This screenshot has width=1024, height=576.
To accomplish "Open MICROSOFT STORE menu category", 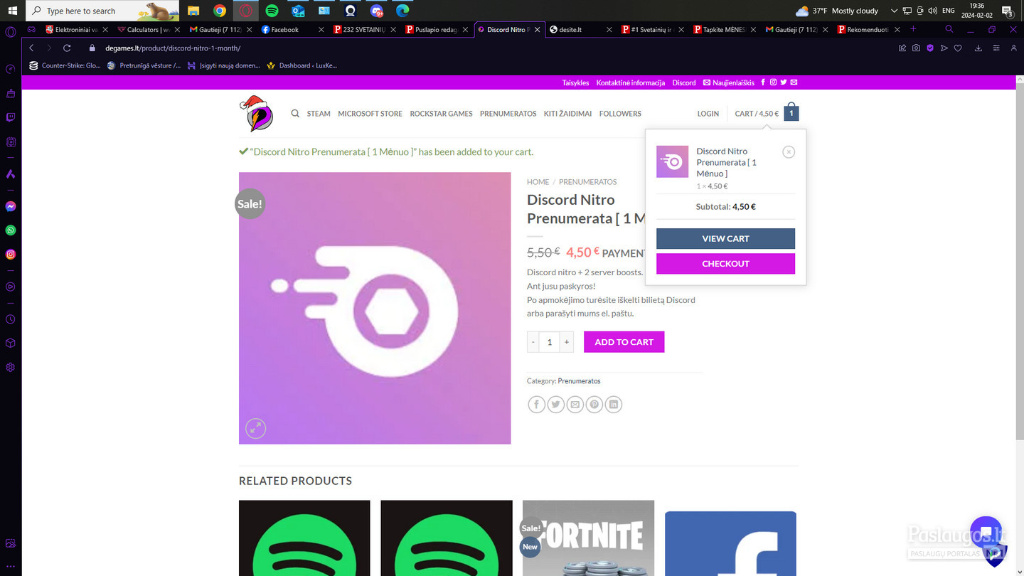I will 370,114.
